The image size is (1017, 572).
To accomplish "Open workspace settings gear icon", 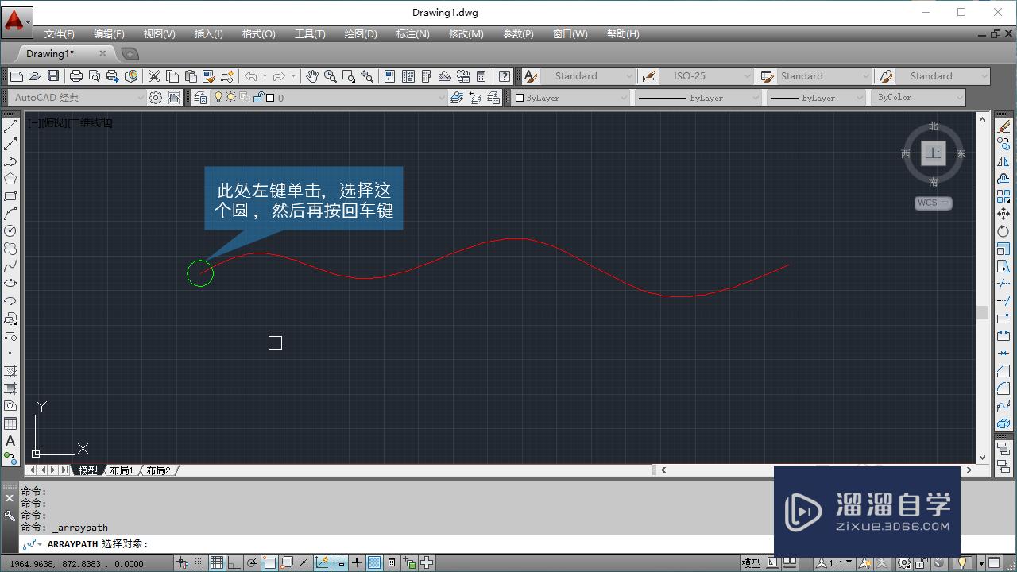I will (156, 98).
